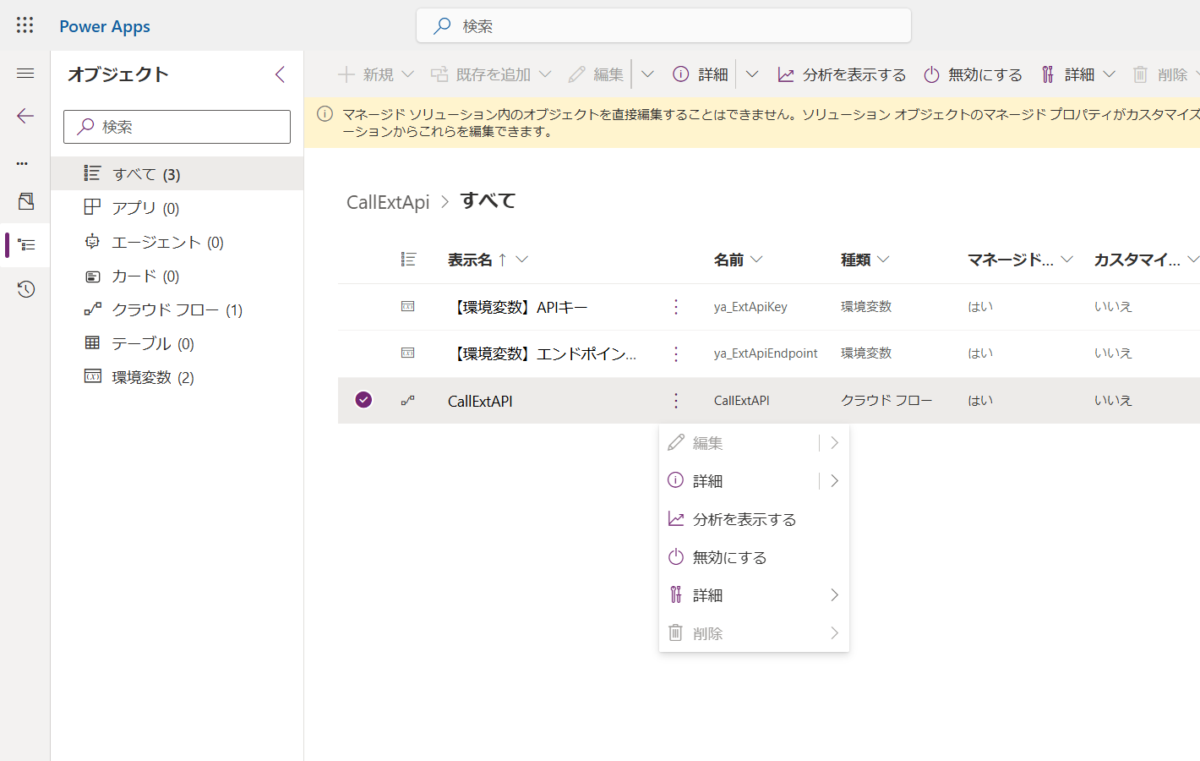Go back using the left arrow icon
Viewport: 1200px width, 761px height.
pos(25,116)
